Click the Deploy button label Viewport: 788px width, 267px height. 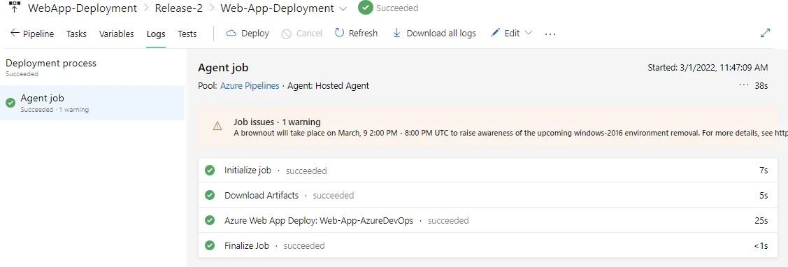point(255,33)
